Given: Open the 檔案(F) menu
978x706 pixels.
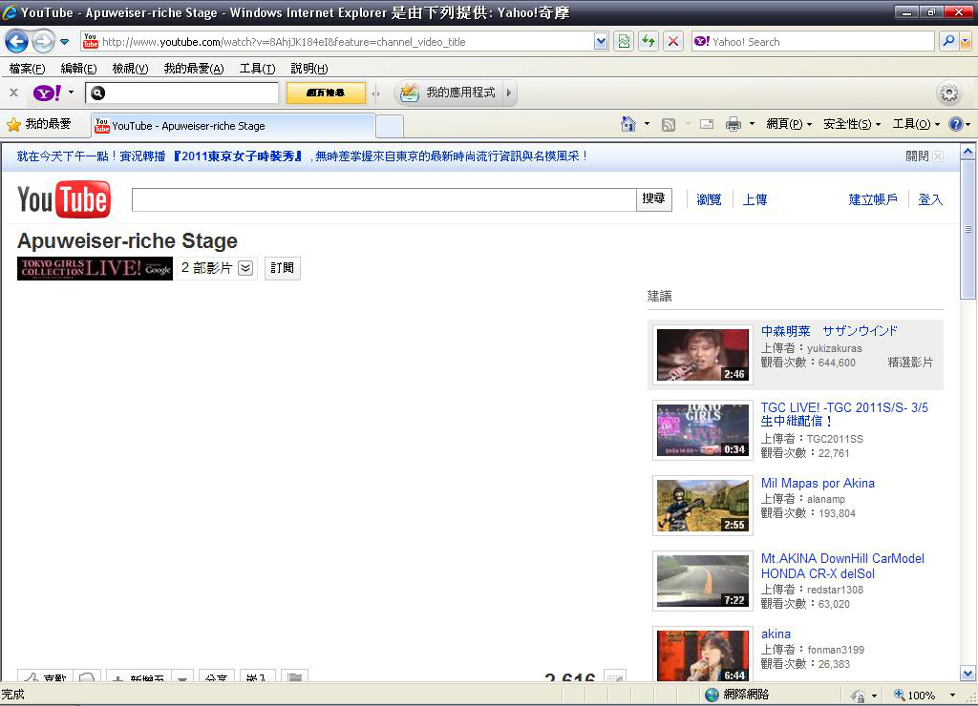Looking at the screenshot, I should [27, 69].
